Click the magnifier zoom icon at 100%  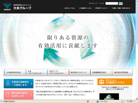point(128,101)
